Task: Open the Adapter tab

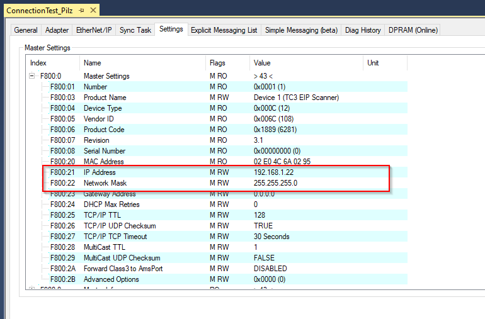Action: [x=57, y=30]
